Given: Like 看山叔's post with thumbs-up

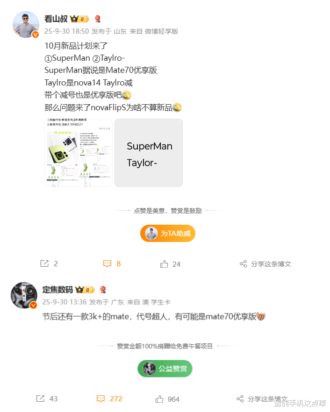Looking at the screenshot, I should pyautogui.click(x=164, y=264).
